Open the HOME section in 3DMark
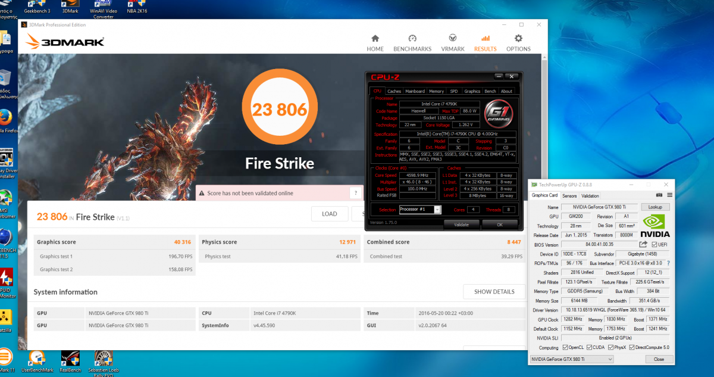Image resolution: width=714 pixels, height=377 pixels. pos(375,43)
